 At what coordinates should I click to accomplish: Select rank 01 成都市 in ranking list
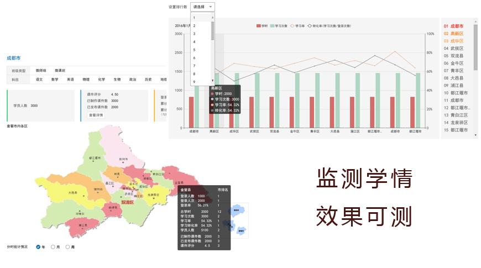pos(453,26)
